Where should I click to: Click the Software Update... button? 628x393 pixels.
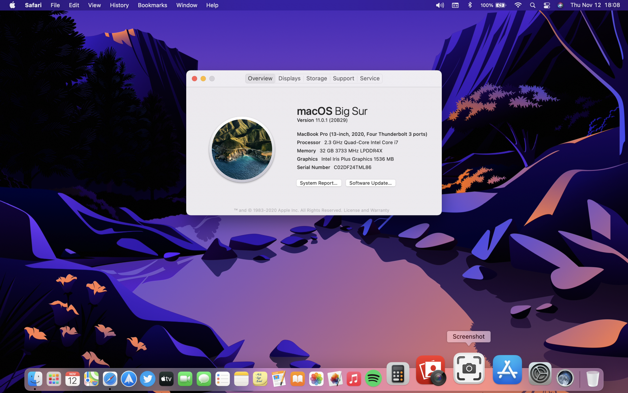(x=370, y=183)
